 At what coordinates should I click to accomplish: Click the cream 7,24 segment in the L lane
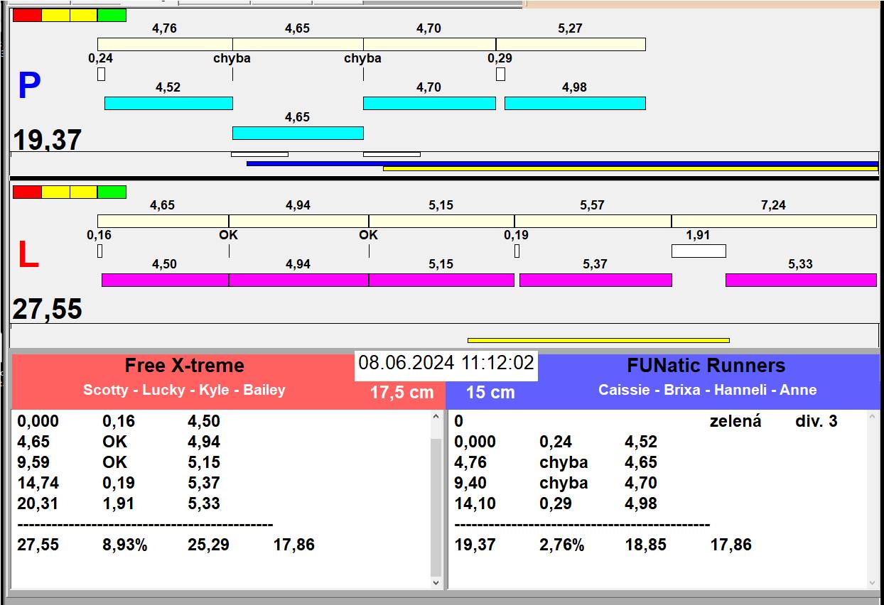click(774, 221)
